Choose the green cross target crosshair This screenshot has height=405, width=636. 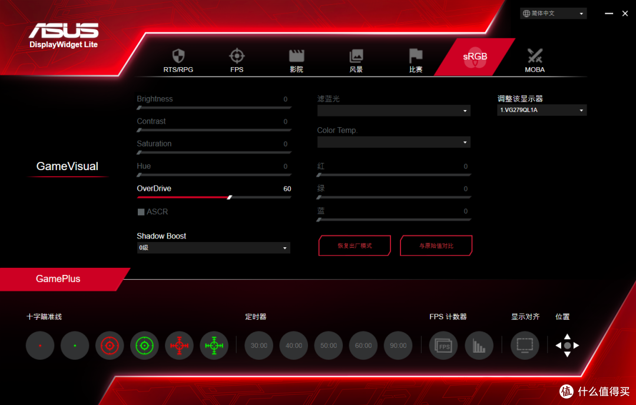point(214,346)
